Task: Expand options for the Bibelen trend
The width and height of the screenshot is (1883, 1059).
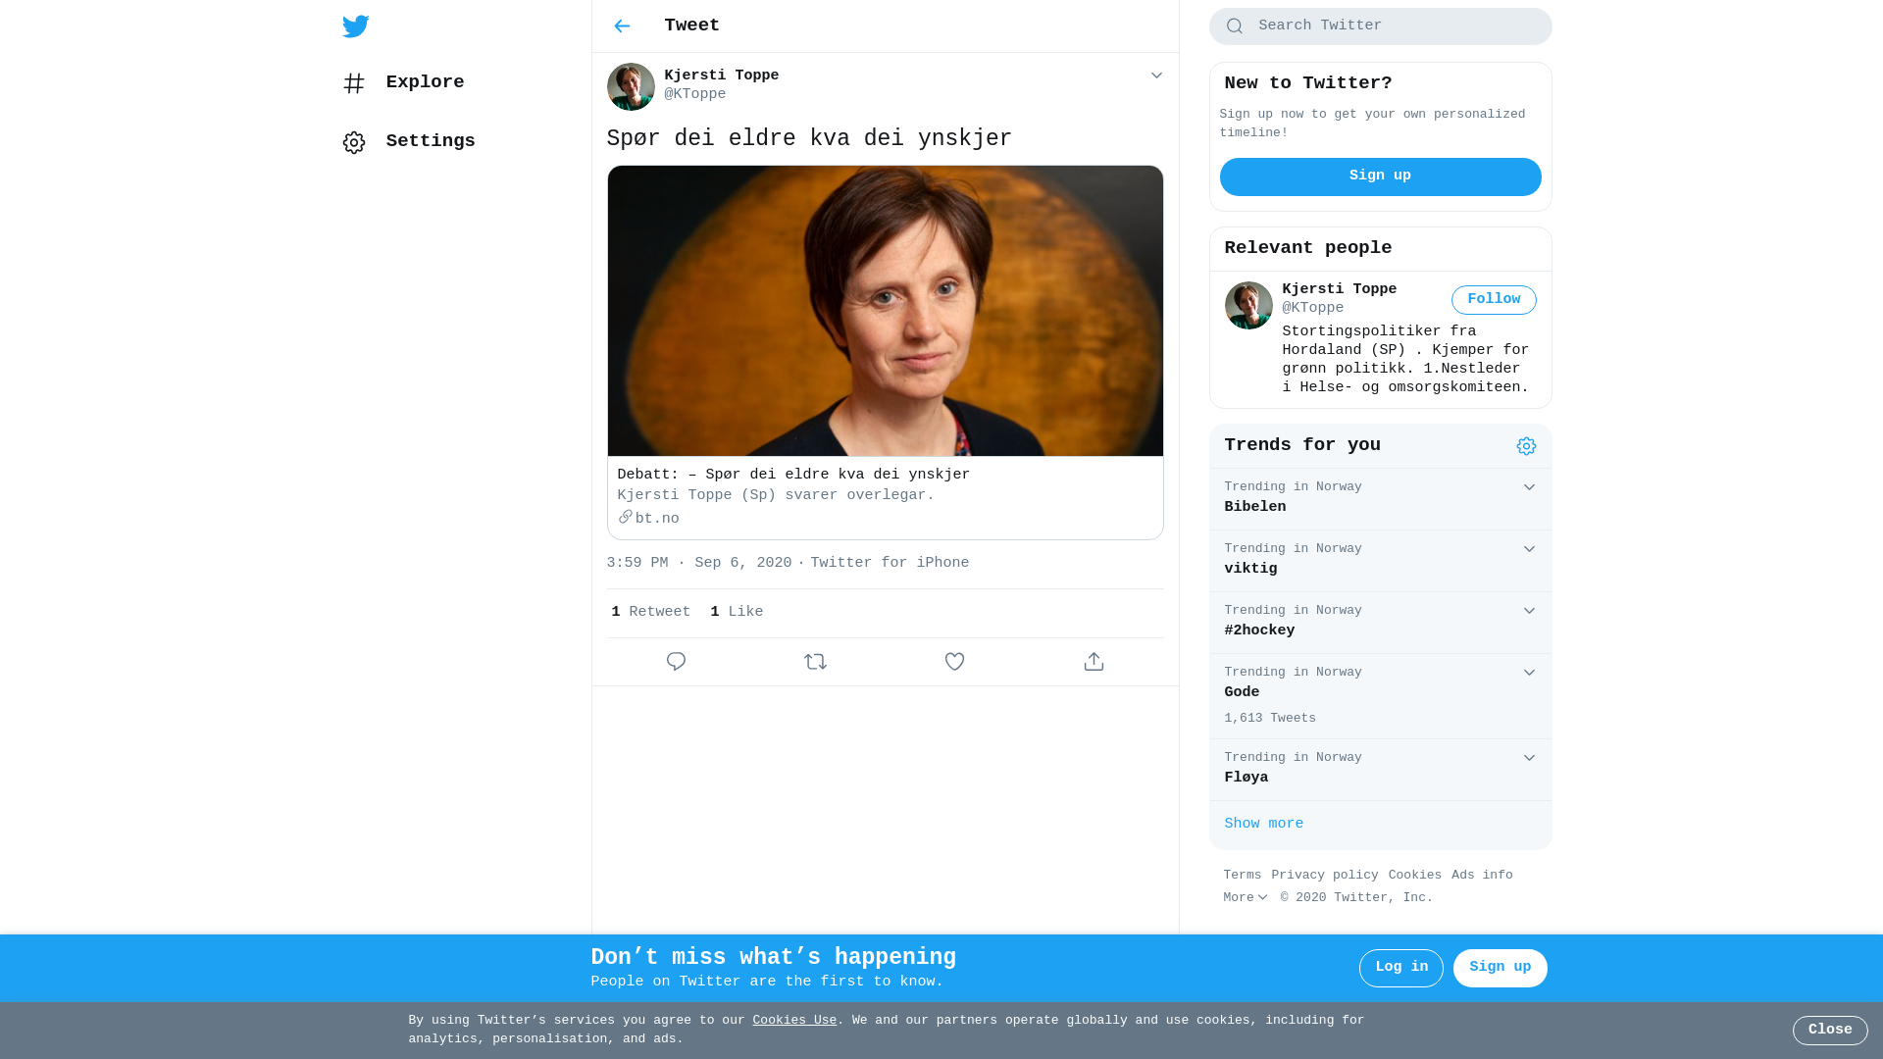Action: point(1529,487)
